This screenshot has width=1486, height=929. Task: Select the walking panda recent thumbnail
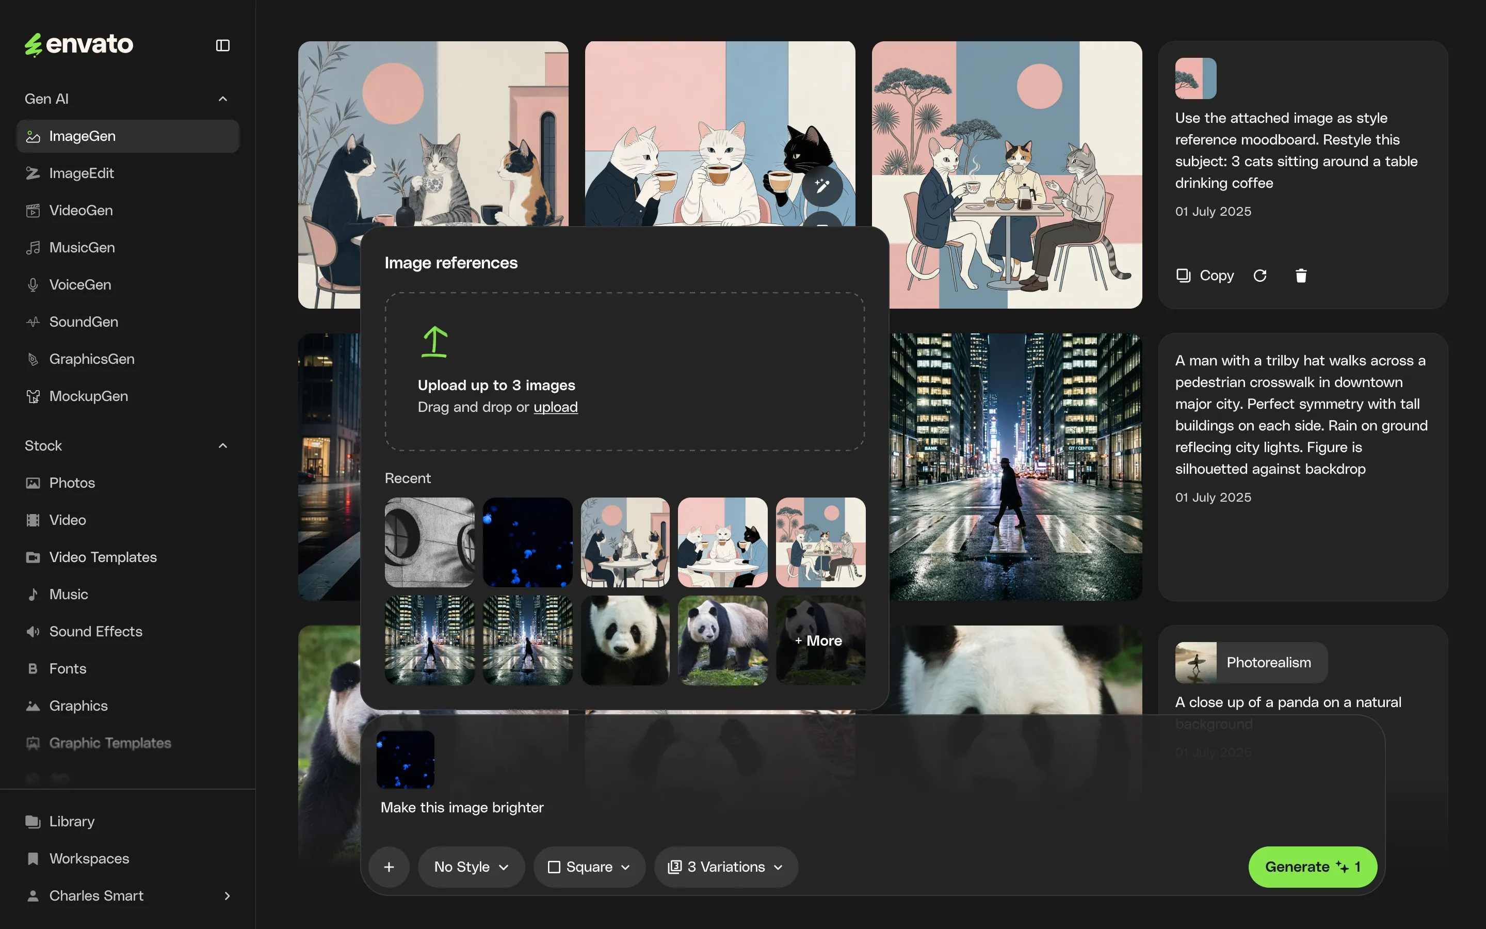click(x=723, y=640)
